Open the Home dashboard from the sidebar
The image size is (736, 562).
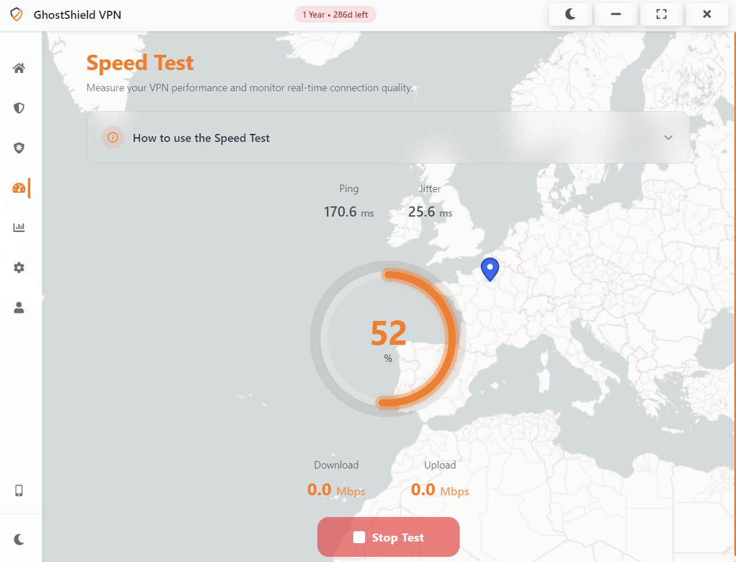click(x=19, y=68)
